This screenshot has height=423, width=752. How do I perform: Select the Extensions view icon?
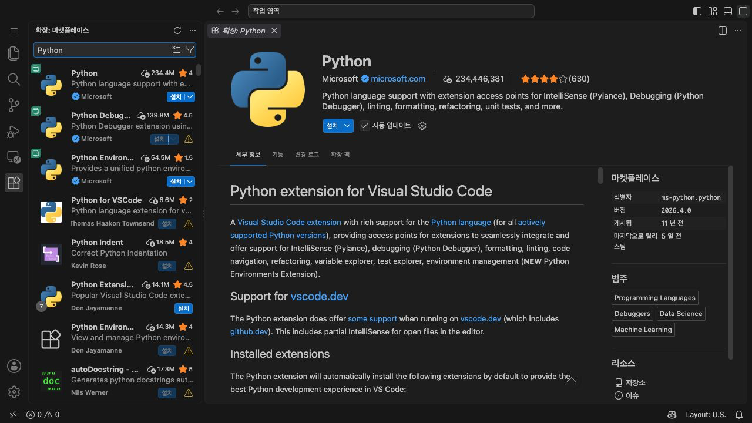click(14, 183)
